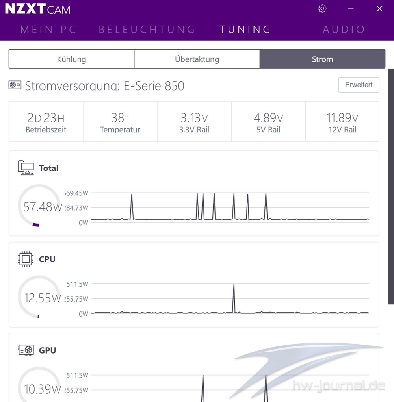Click the GPU power gauge showing 10.39W

pos(39,385)
